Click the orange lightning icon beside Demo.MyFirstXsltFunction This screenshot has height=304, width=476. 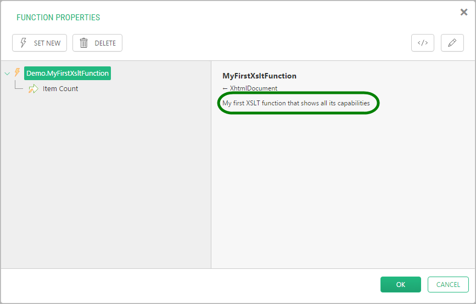[x=18, y=72]
